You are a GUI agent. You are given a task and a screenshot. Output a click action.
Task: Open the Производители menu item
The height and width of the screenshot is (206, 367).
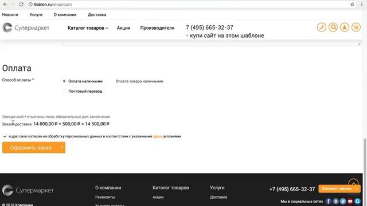(157, 28)
